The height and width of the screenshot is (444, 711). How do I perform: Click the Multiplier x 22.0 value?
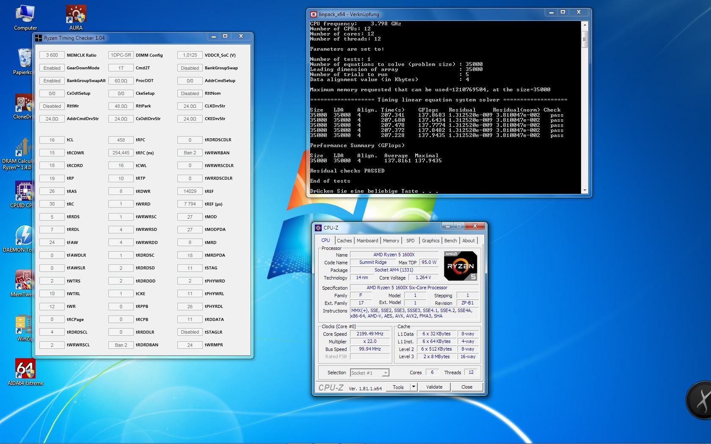pyautogui.click(x=370, y=341)
